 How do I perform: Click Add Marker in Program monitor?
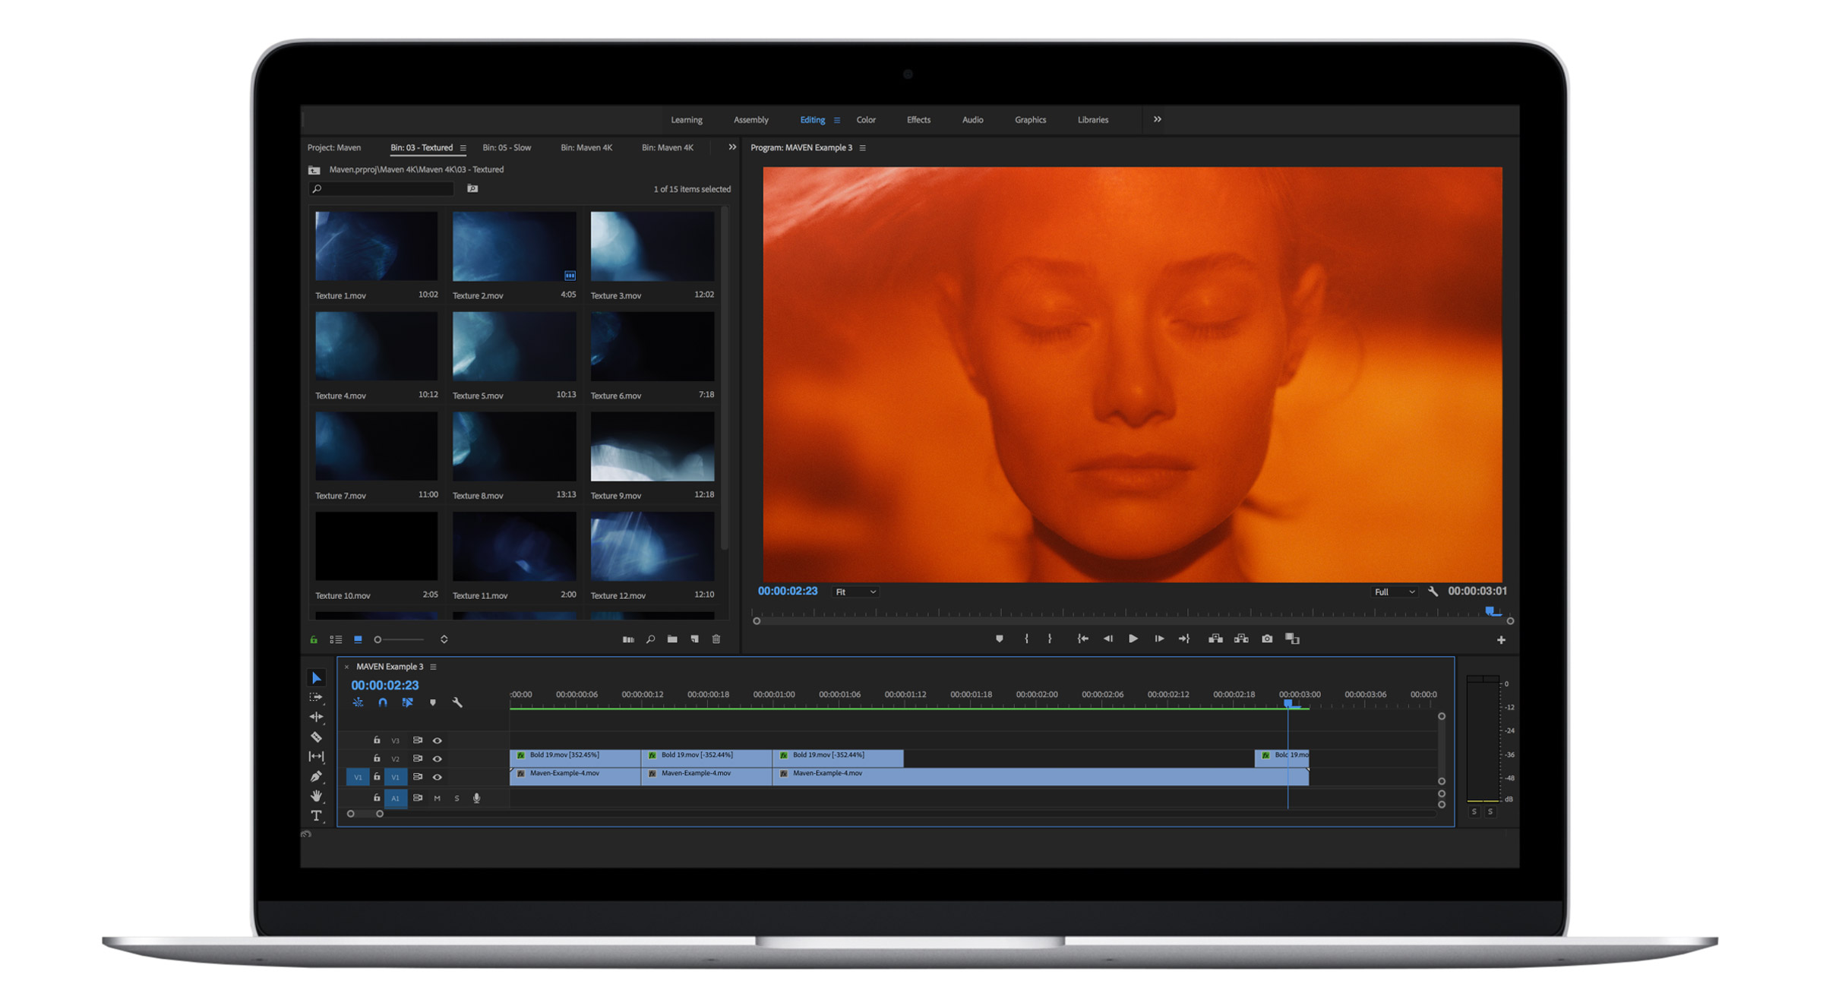point(999,639)
